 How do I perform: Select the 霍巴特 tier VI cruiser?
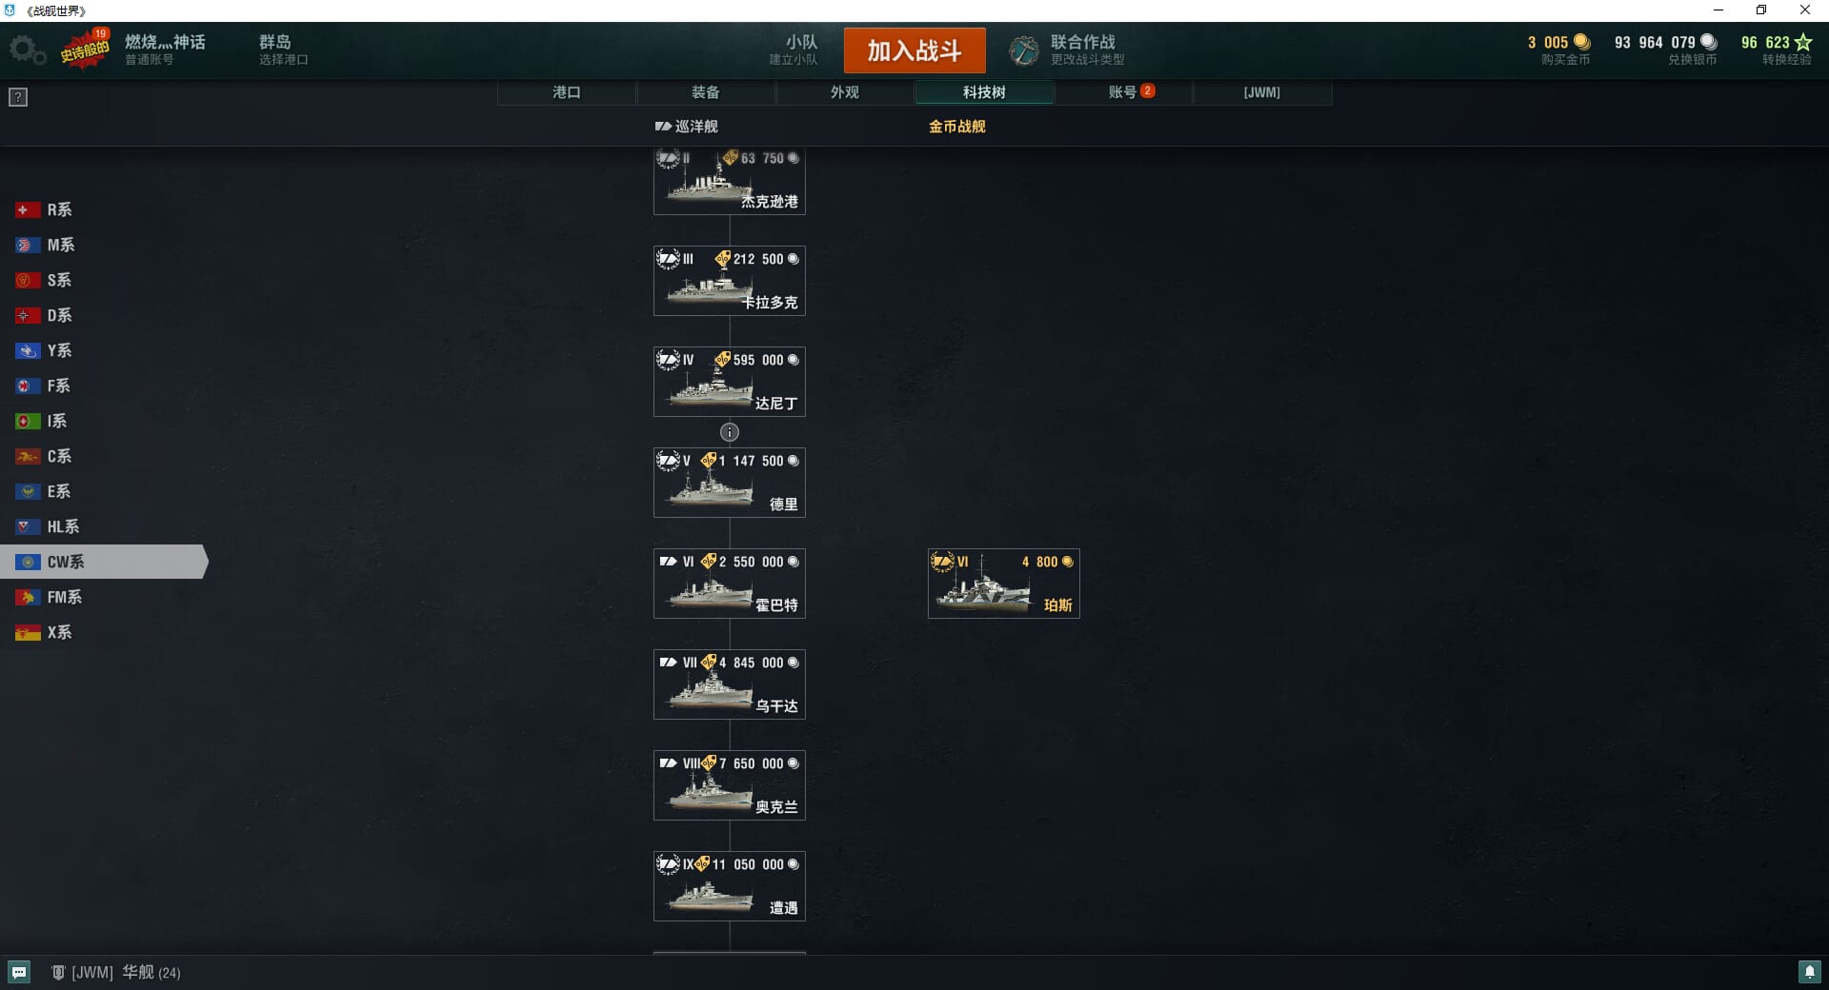click(x=730, y=584)
